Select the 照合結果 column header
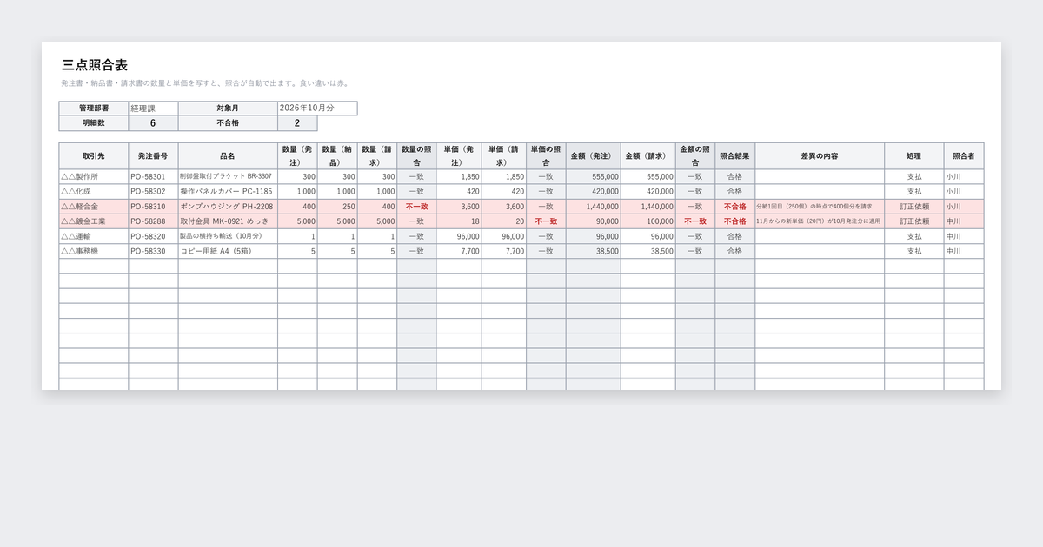Screen dimensions: 1043x547 [735, 156]
